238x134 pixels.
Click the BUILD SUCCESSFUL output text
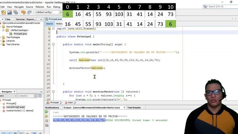click(x=118, y=120)
